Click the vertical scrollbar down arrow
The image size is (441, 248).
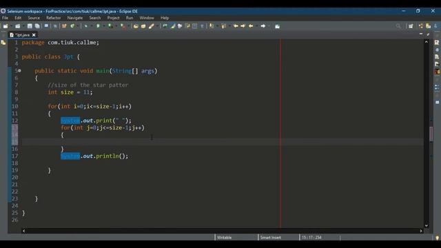427,225
